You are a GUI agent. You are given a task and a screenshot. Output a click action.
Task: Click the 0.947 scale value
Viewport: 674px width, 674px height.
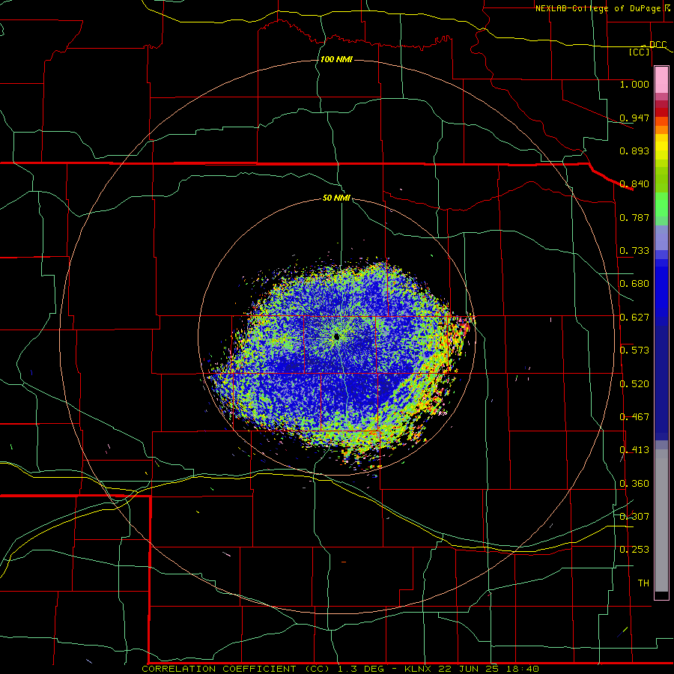[634, 118]
